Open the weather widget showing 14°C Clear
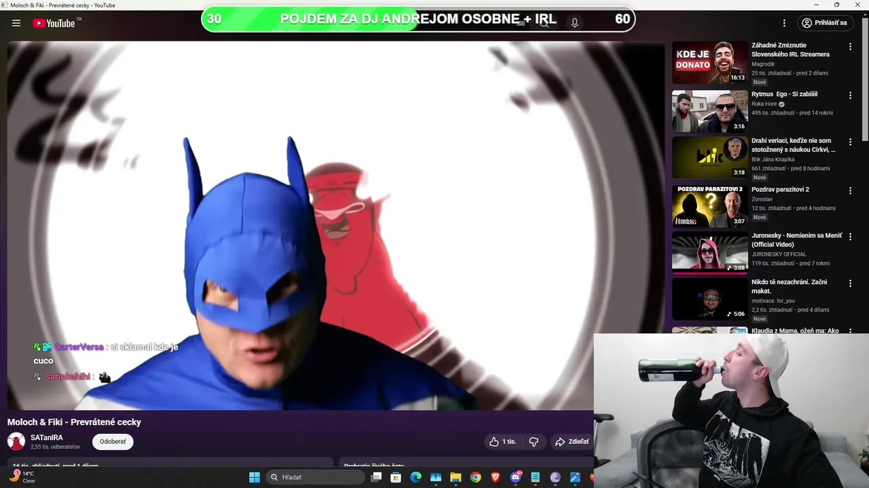 (22, 477)
